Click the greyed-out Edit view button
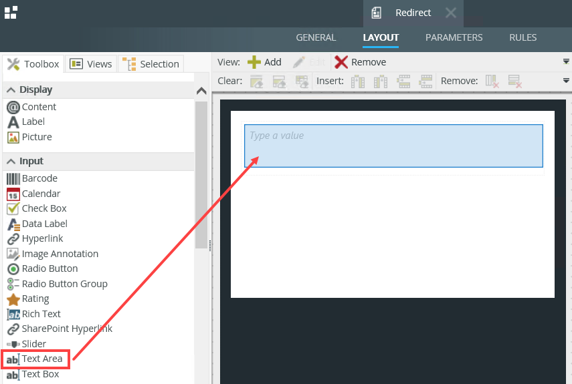Viewport: 572px width, 384px height. point(309,62)
